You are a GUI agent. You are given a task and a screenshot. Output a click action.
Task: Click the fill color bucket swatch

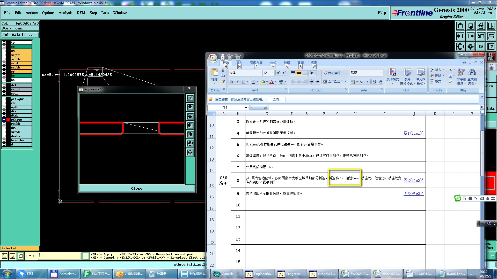263,82
